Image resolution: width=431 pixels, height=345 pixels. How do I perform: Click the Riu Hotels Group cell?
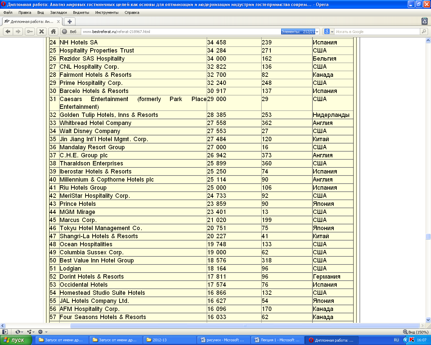pyautogui.click(x=133, y=188)
